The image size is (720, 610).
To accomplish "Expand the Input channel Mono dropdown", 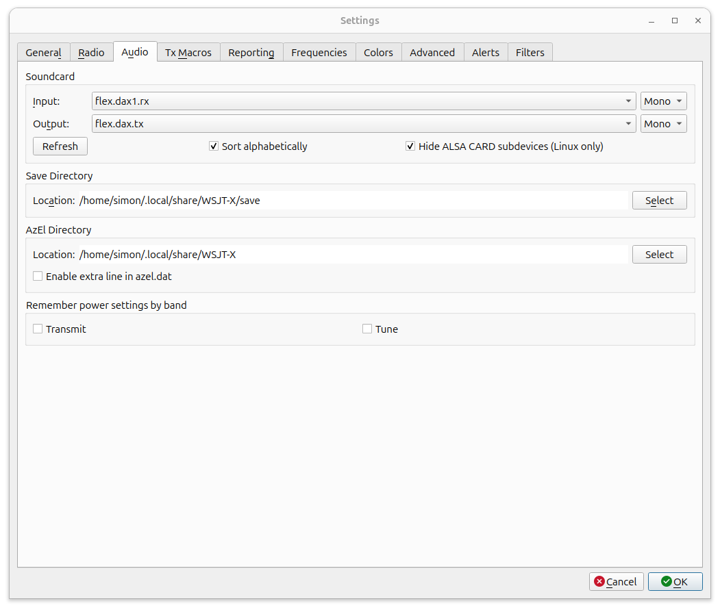I will pos(663,101).
